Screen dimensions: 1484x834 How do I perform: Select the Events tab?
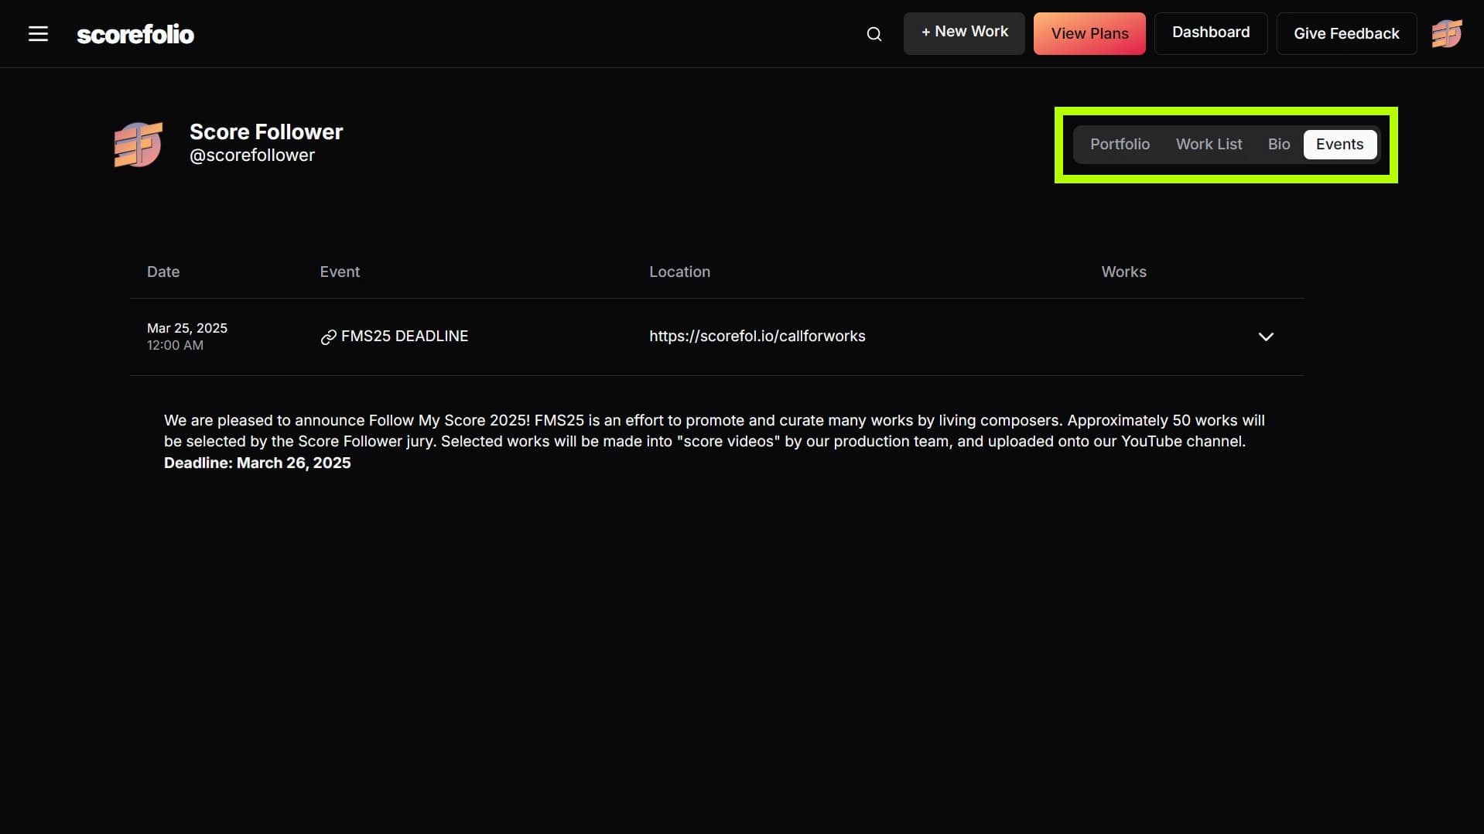coord(1339,145)
